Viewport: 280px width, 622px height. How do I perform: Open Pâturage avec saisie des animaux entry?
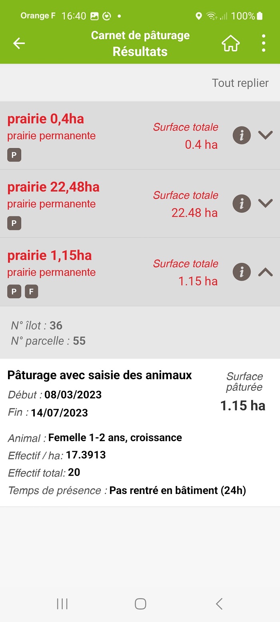pos(100,375)
